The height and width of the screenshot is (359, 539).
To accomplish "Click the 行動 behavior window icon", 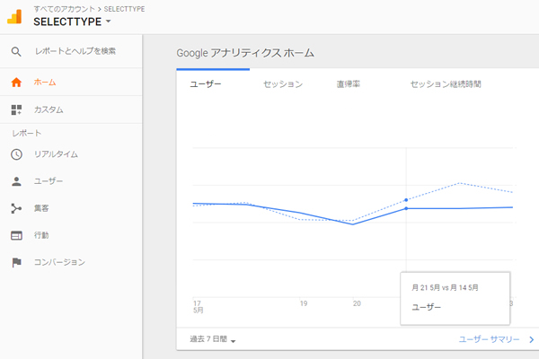I will pyautogui.click(x=16, y=235).
